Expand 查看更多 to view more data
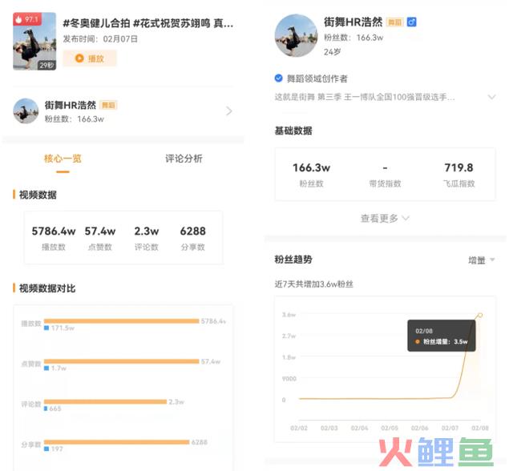The image size is (513, 471). tap(385, 218)
